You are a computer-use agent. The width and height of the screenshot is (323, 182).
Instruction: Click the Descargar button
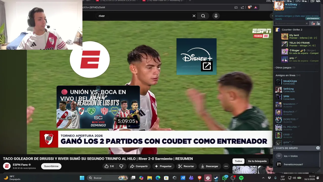coord(209,166)
